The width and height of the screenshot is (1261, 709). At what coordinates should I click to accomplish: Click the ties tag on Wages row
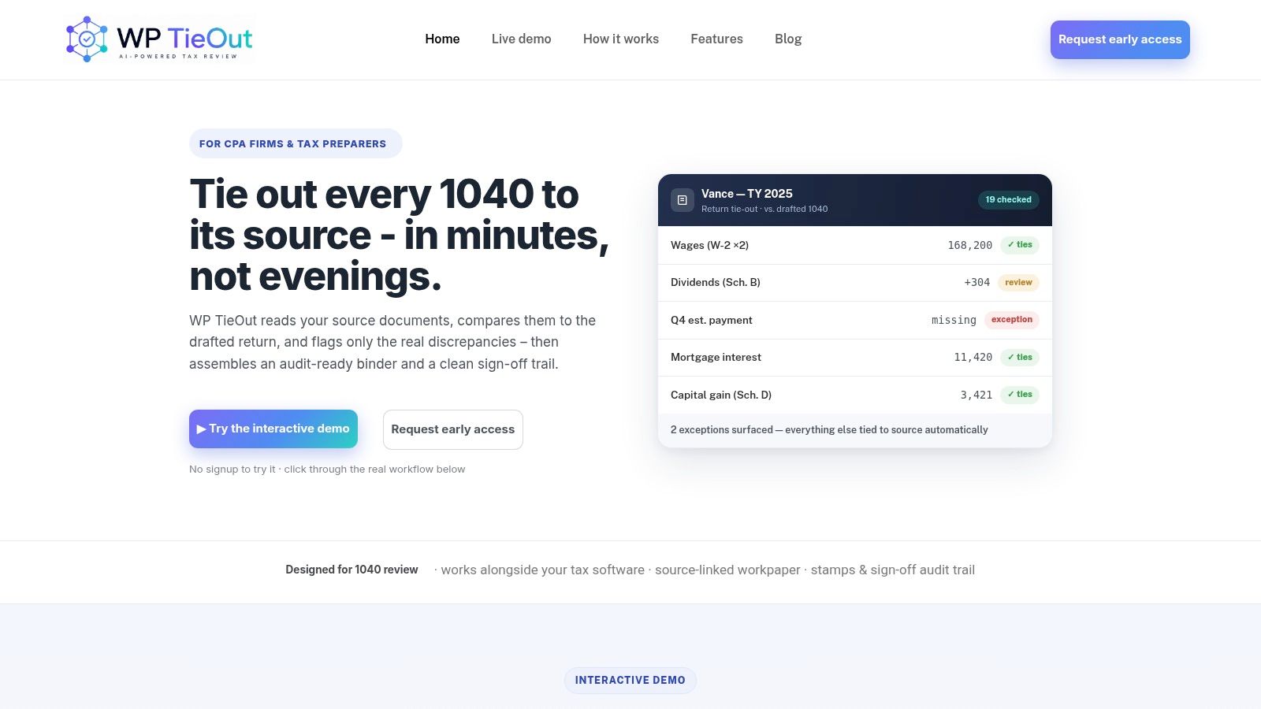(x=1020, y=245)
